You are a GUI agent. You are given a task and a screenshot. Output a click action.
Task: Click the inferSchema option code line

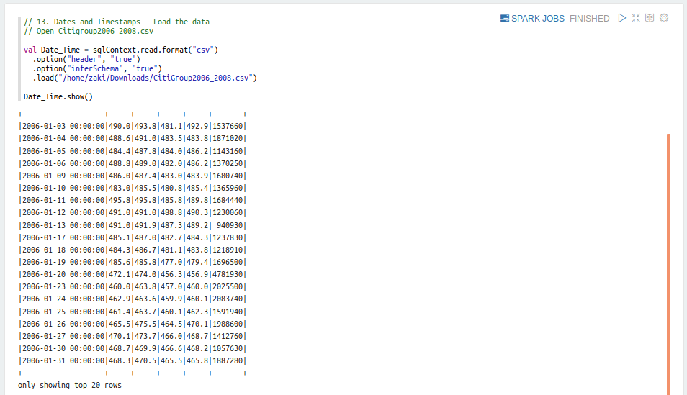(97, 69)
